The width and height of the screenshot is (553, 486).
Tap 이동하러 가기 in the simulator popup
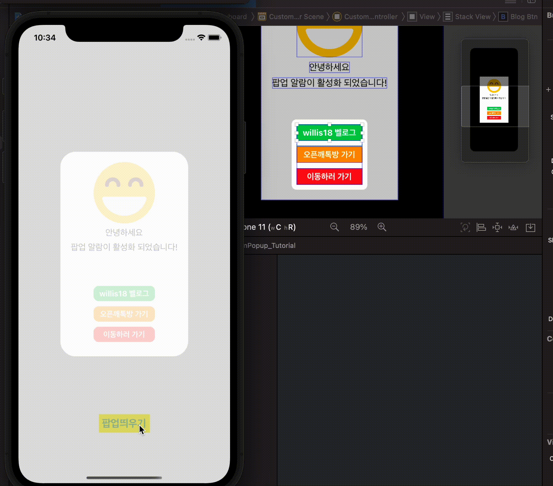[124, 334]
